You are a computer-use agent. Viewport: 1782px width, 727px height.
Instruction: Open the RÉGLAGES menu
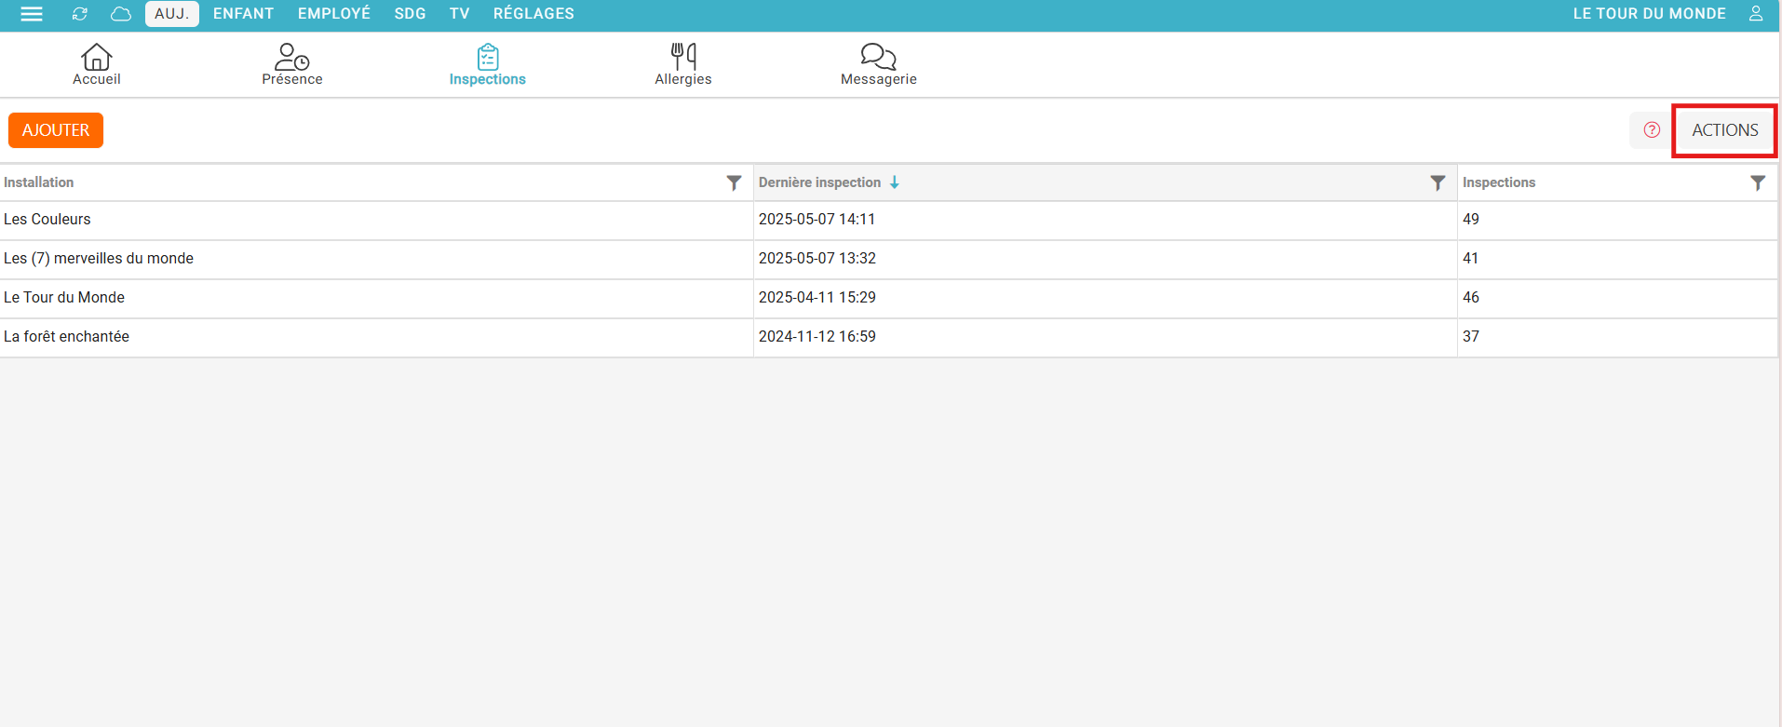point(533,14)
